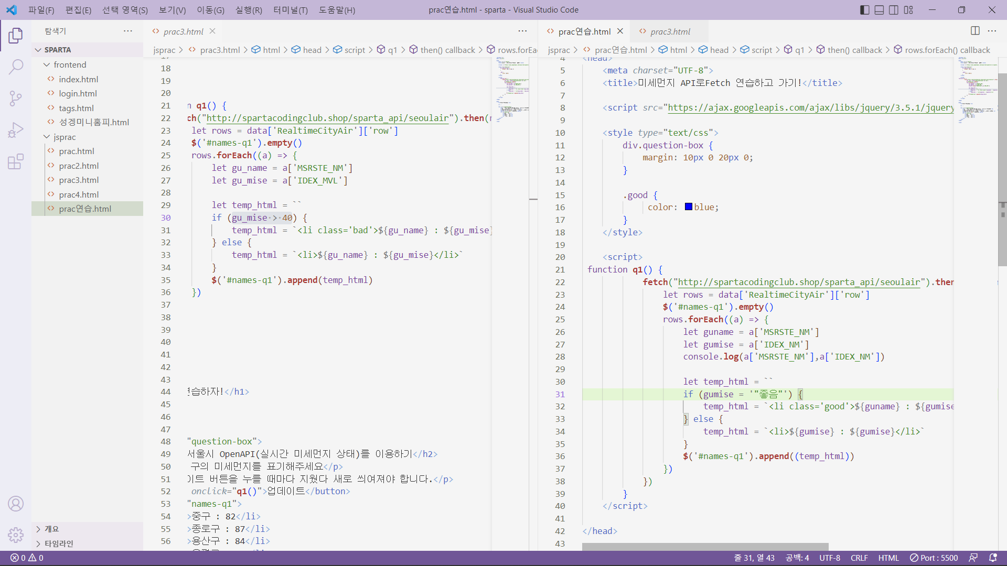Image resolution: width=1007 pixels, height=566 pixels.
Task: Switch to prac3.html tab in right group
Action: [670, 31]
